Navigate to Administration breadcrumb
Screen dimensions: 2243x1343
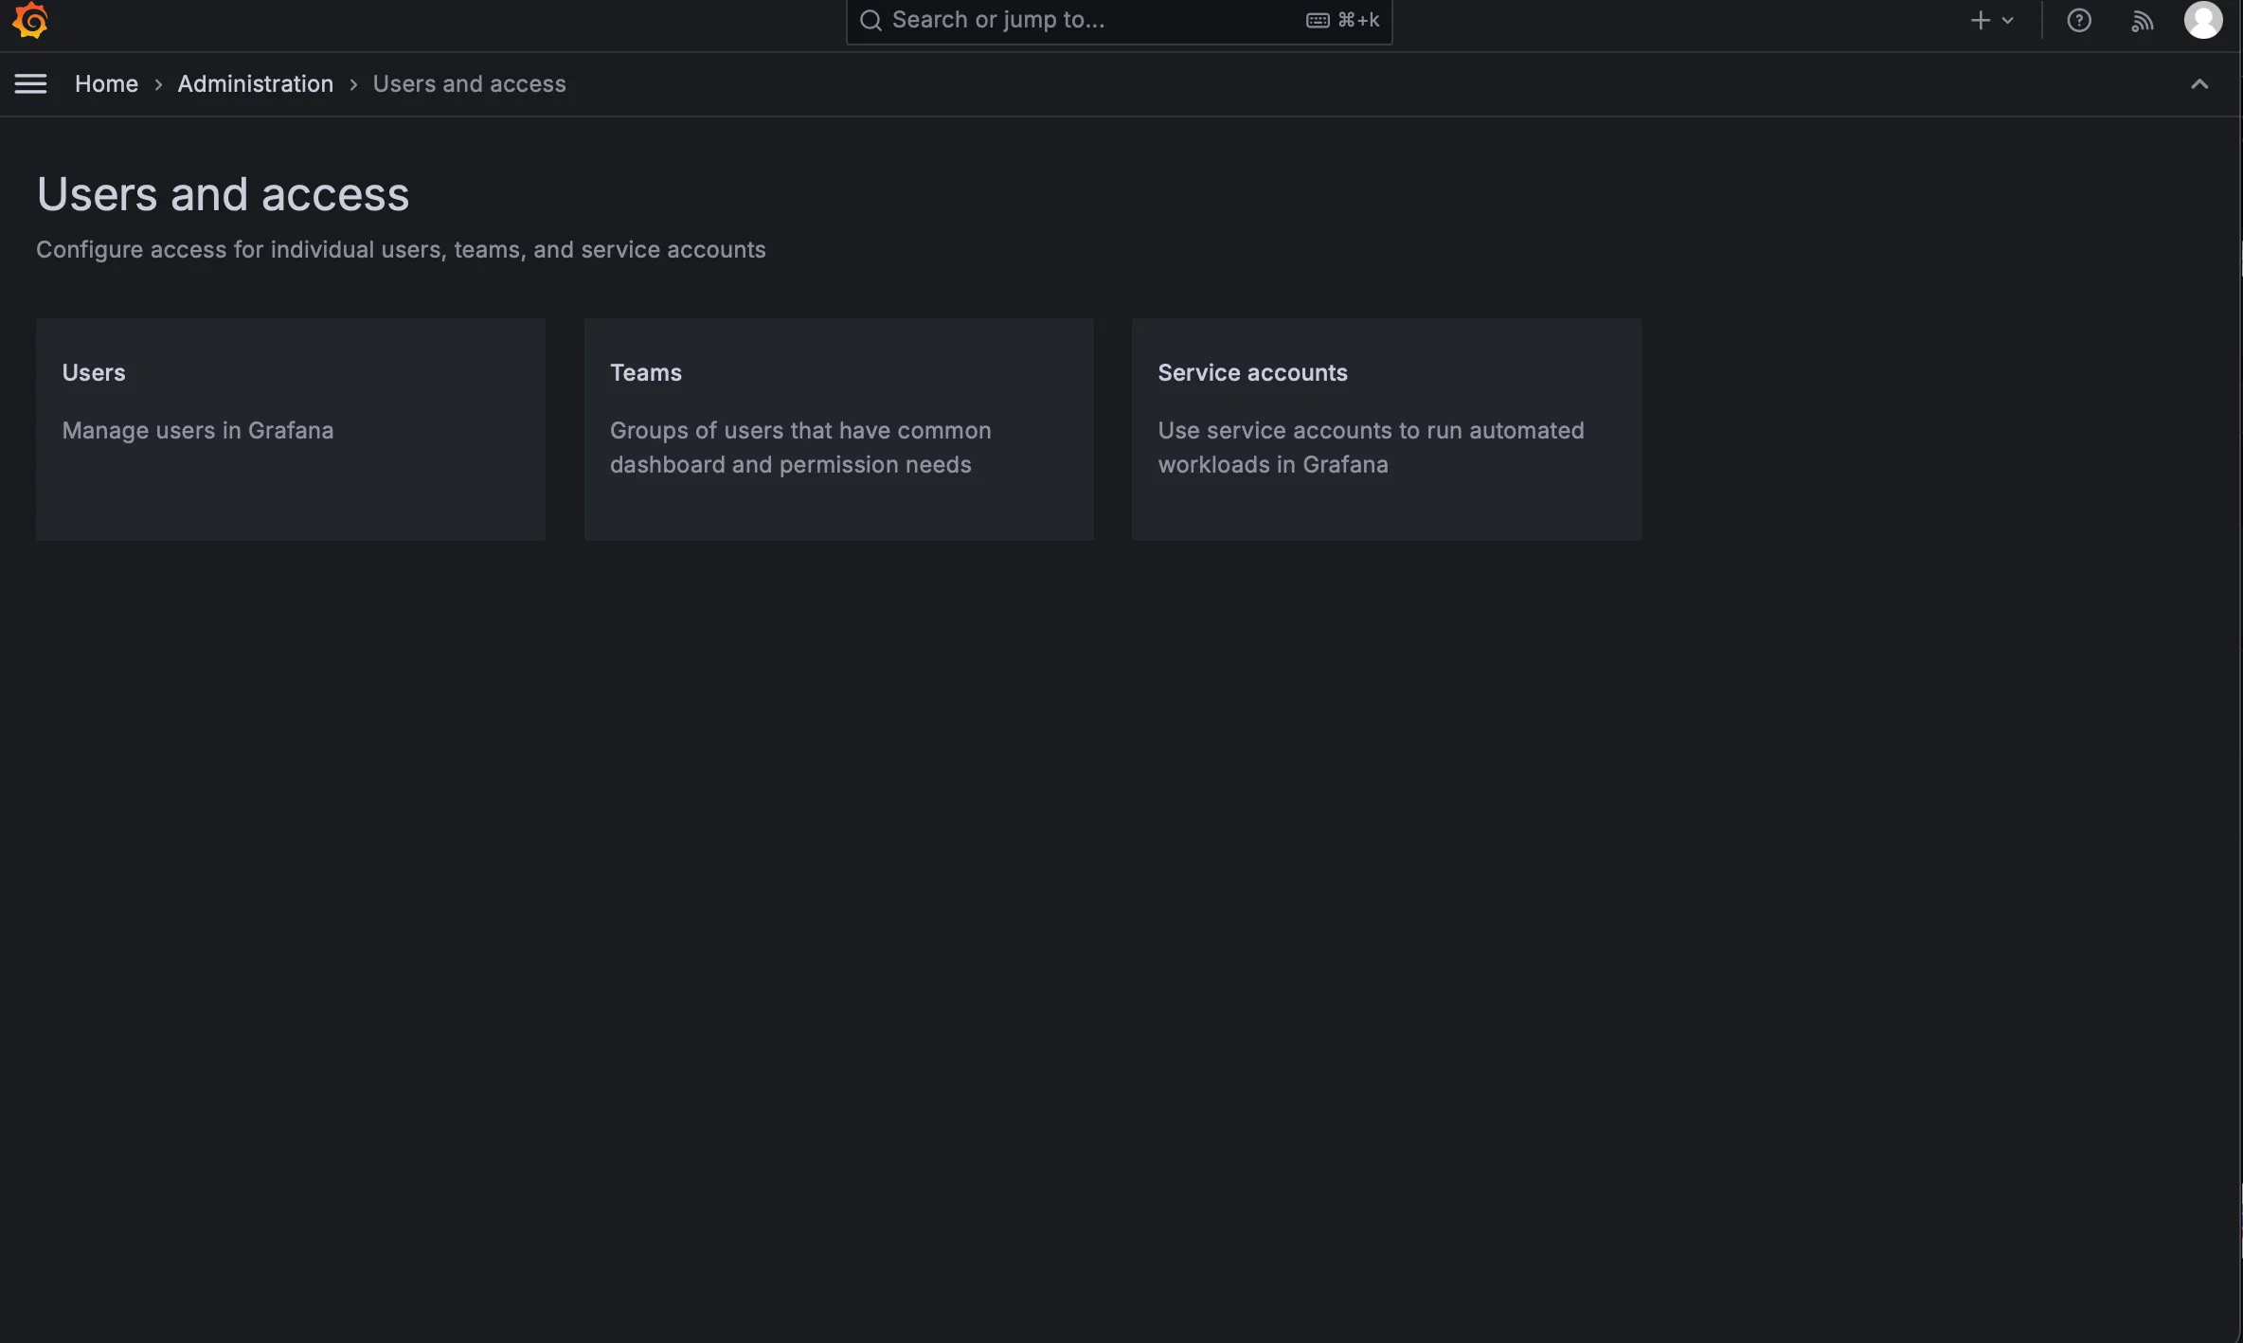click(255, 83)
